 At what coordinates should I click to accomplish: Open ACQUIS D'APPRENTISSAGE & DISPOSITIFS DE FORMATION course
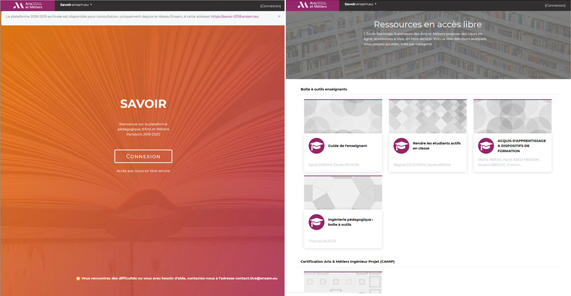pyautogui.click(x=521, y=146)
